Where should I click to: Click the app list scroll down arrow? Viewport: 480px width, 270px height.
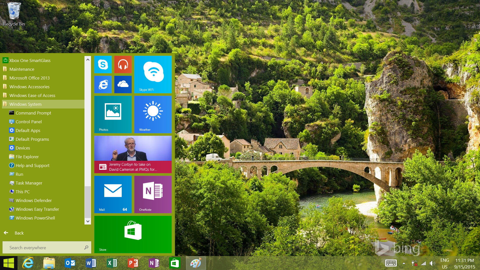88,221
